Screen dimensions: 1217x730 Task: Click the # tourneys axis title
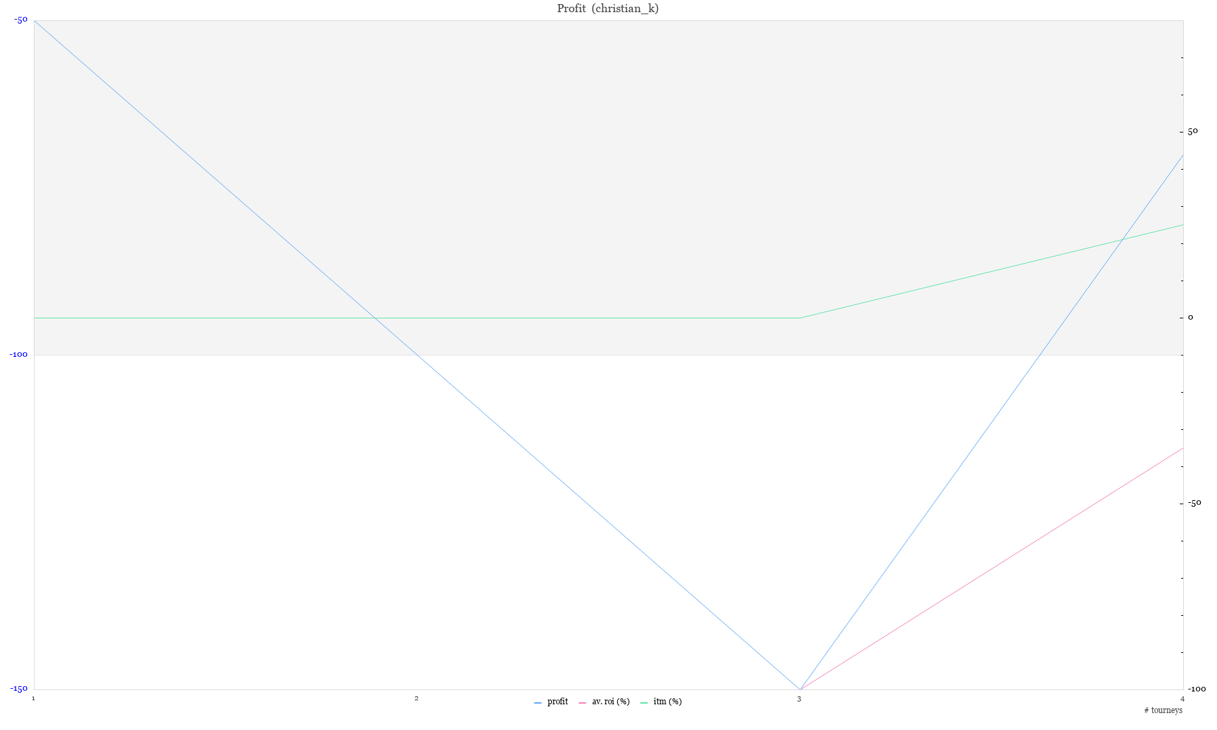coord(1163,710)
